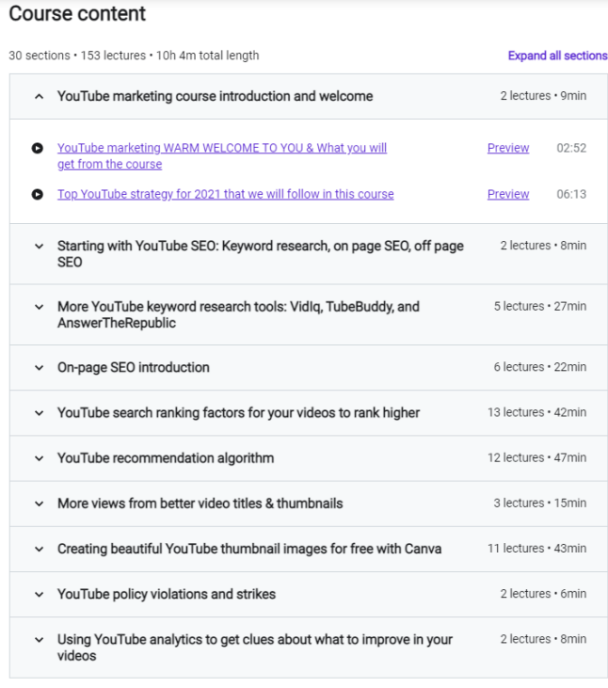Expand On-page SEO introduction chevron
The image size is (608, 688).
point(39,367)
